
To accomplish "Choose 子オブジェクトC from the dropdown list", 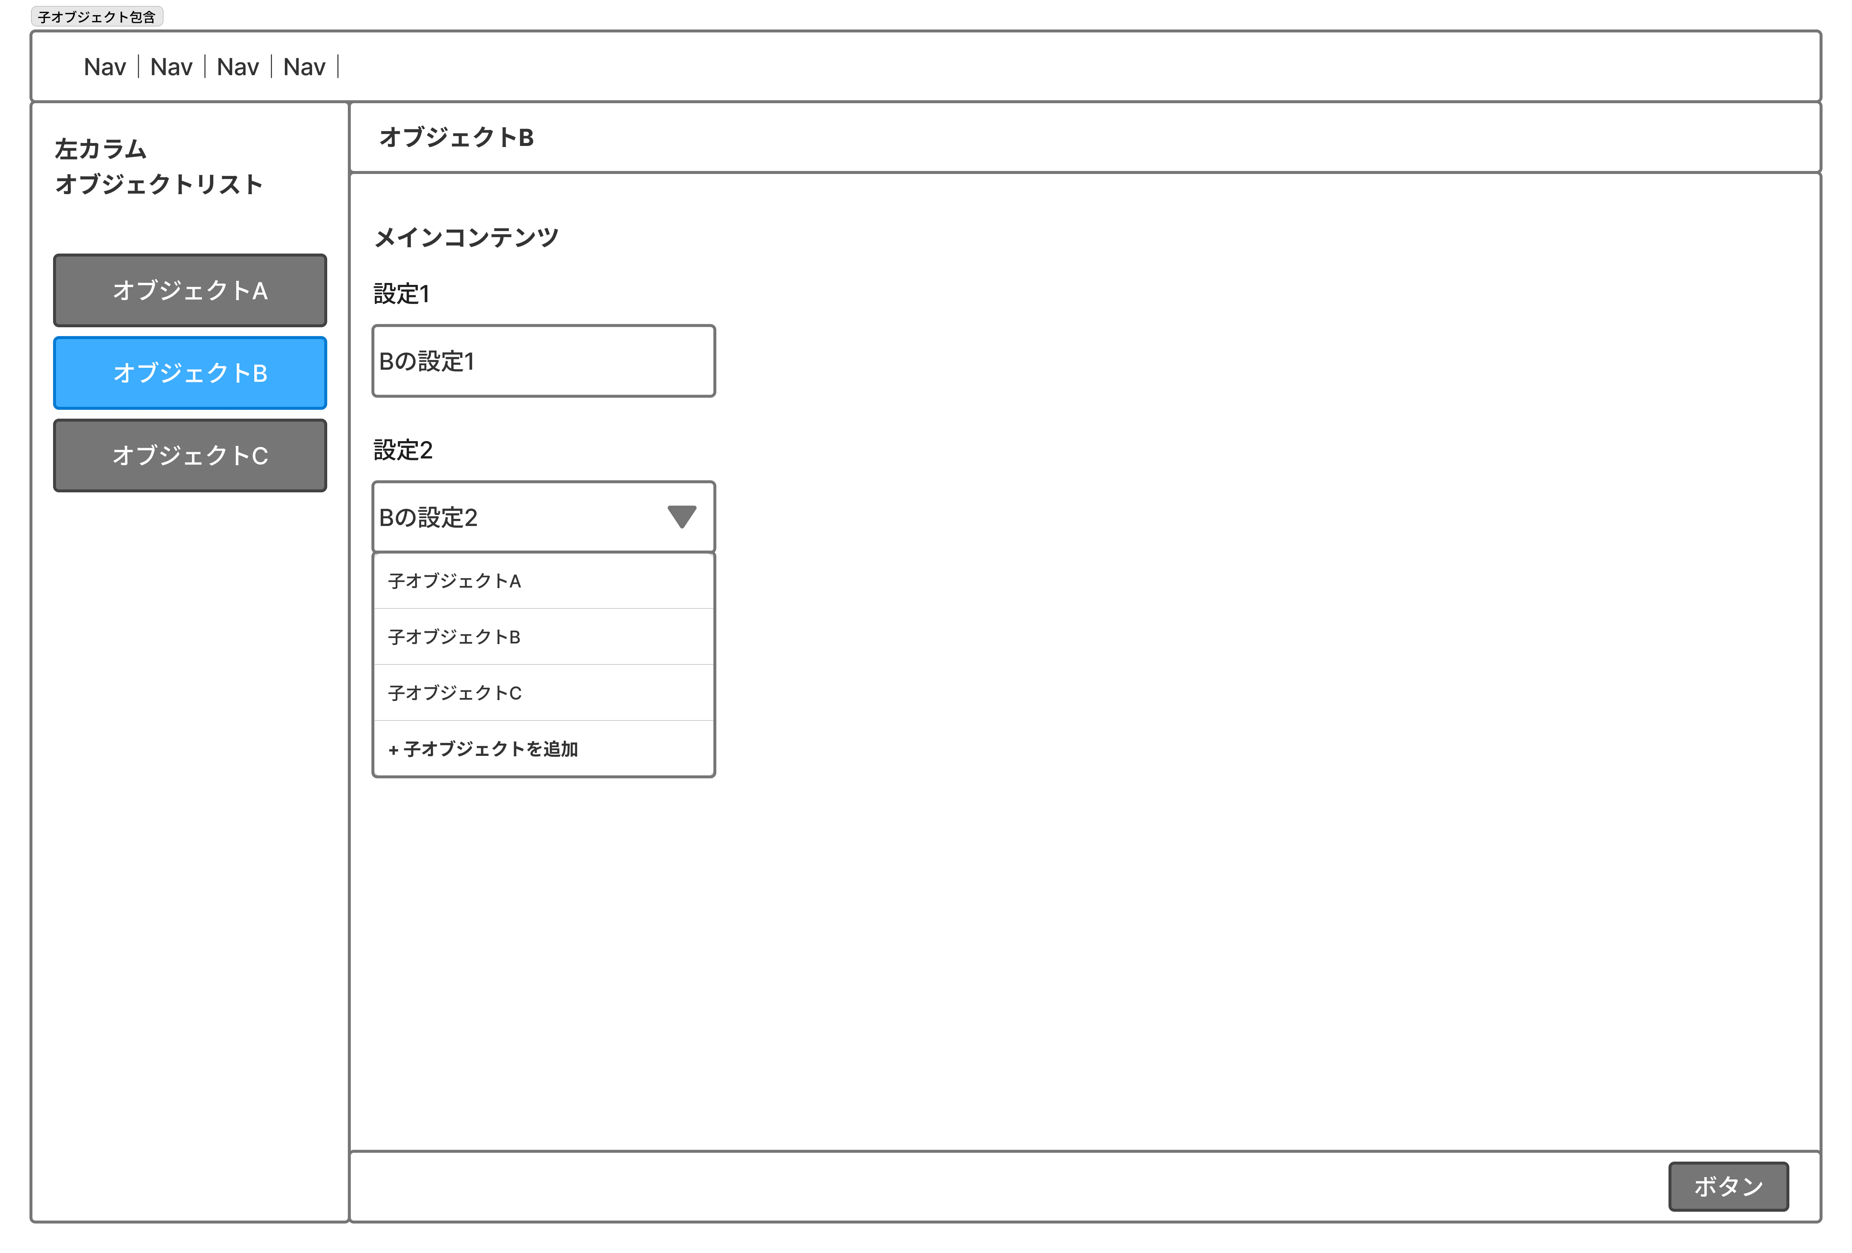I will pyautogui.click(x=544, y=693).
